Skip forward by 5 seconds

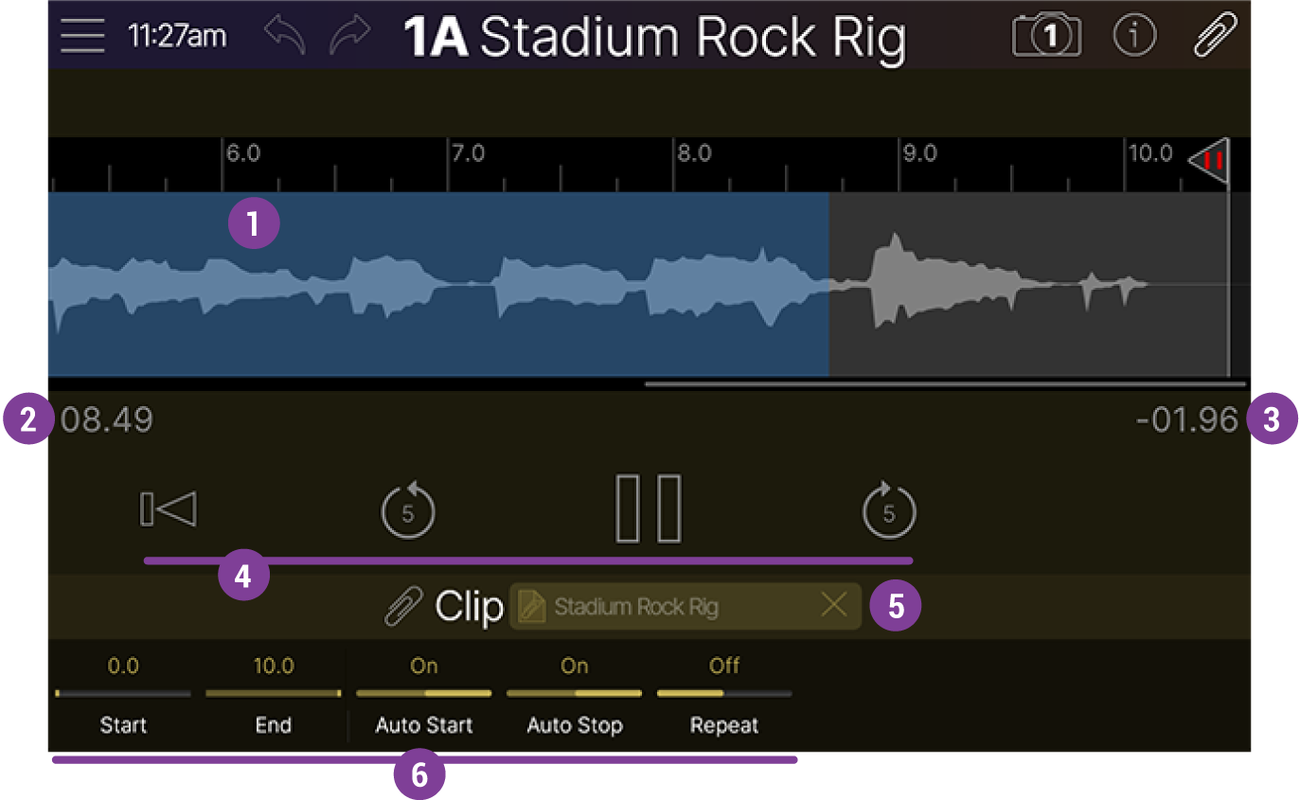click(888, 511)
